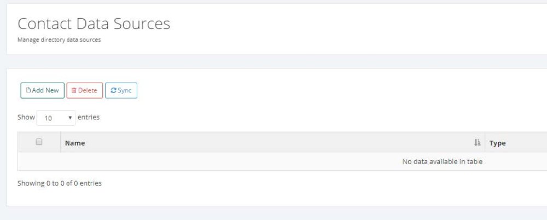
Task: Click the Show label before the dropdown
Action: (x=26, y=117)
